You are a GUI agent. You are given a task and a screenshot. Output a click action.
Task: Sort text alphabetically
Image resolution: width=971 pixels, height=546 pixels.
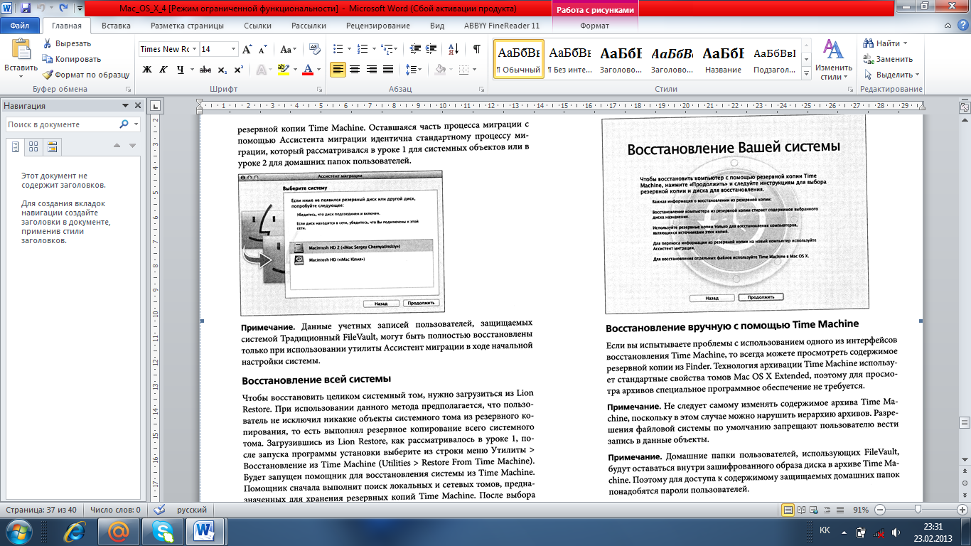pos(452,49)
